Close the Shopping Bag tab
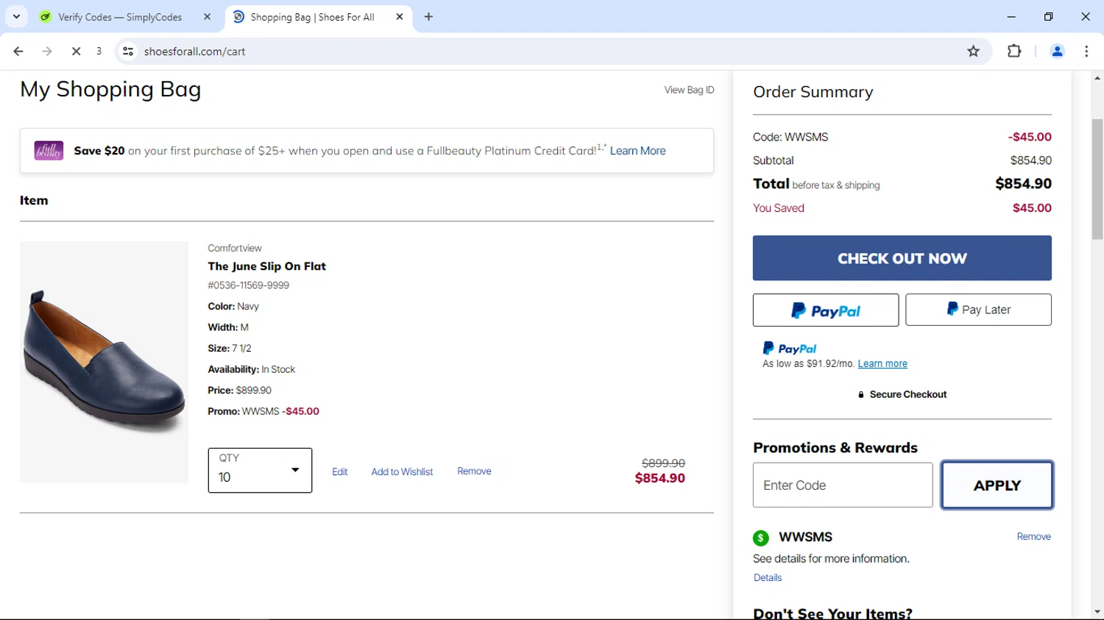 [x=400, y=17]
